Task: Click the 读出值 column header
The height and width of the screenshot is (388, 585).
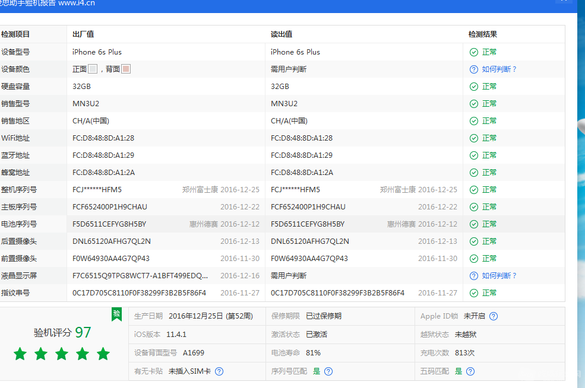Action: 282,34
